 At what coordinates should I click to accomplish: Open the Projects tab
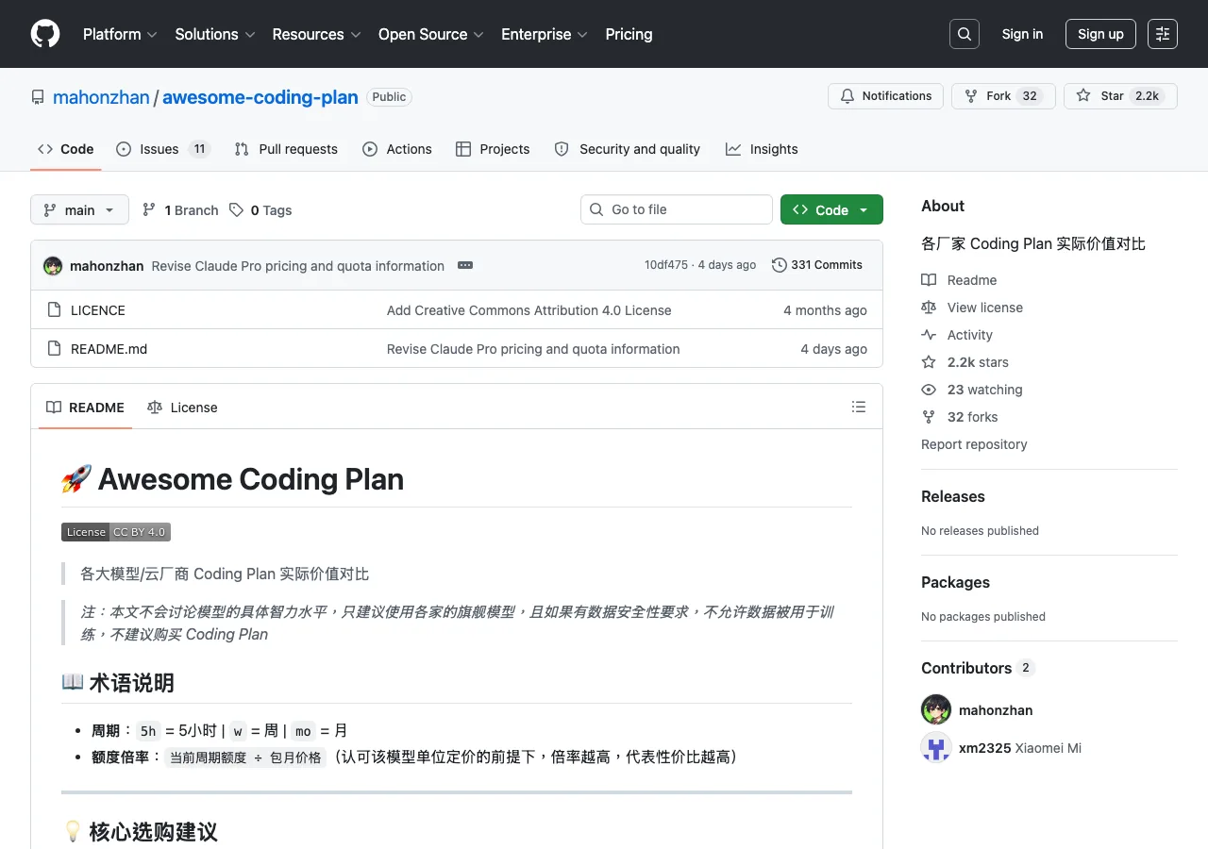point(493,149)
